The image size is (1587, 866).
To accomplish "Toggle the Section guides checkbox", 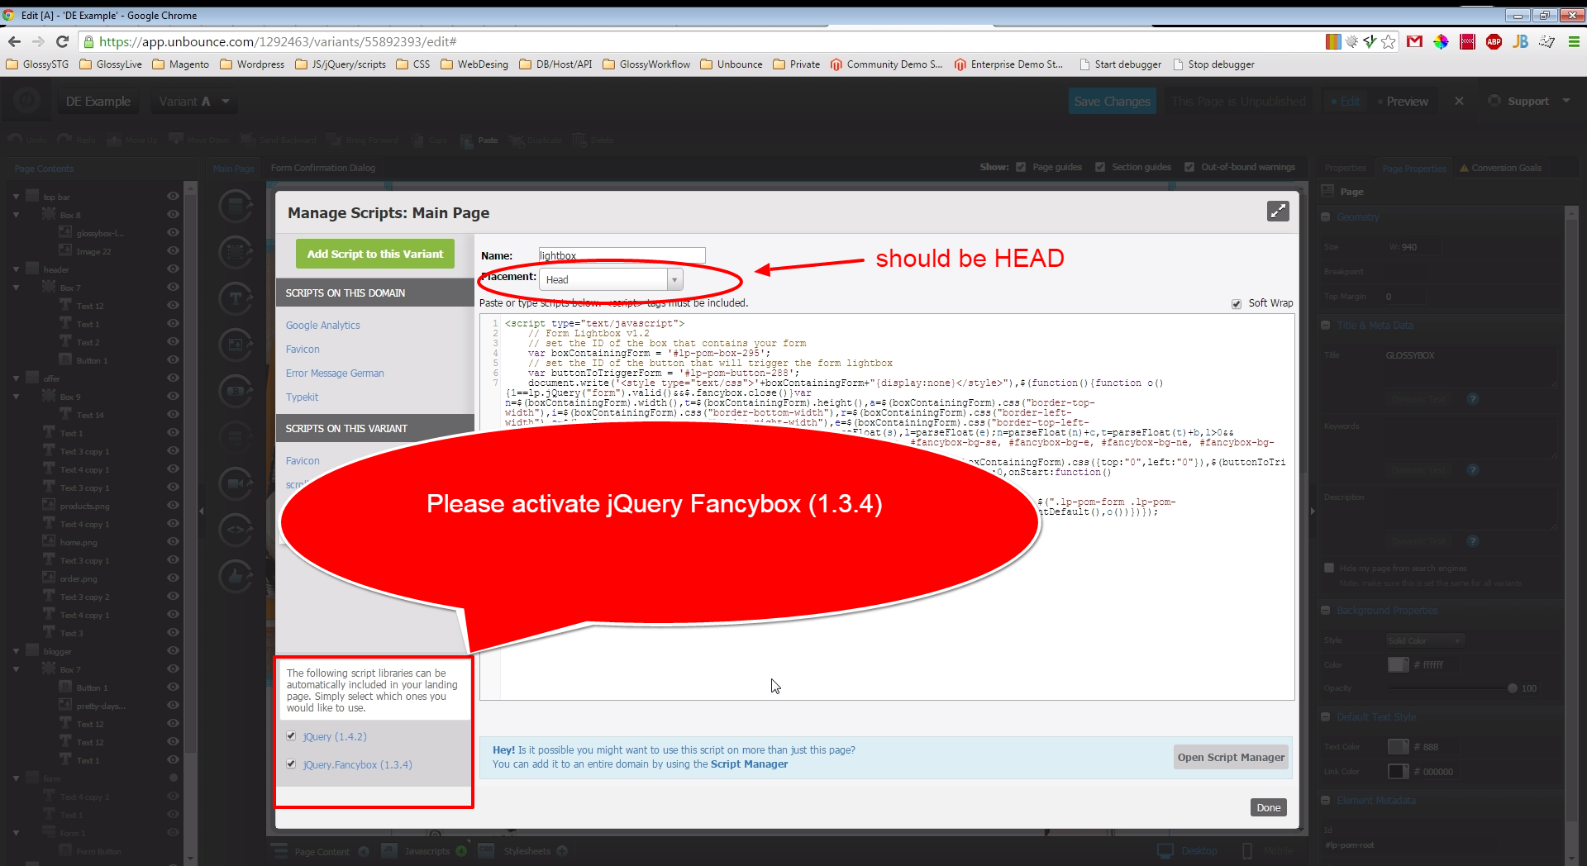I will pos(1100,167).
